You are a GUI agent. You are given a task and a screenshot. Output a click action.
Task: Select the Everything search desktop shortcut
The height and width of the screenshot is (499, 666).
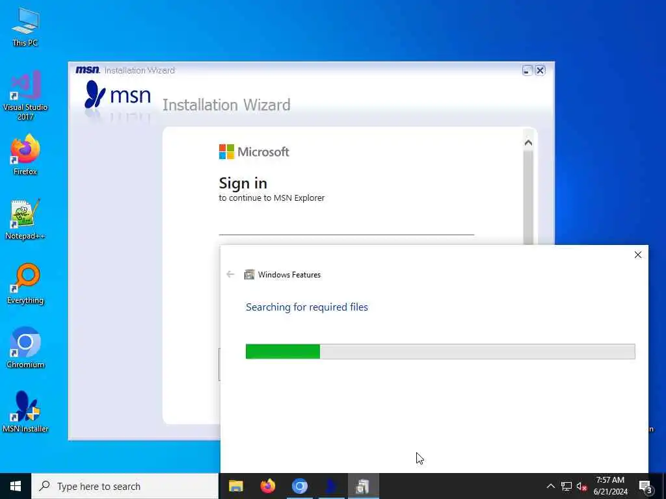tap(25, 284)
